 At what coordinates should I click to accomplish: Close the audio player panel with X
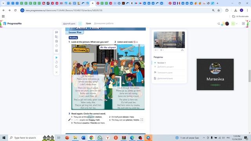(56, 72)
